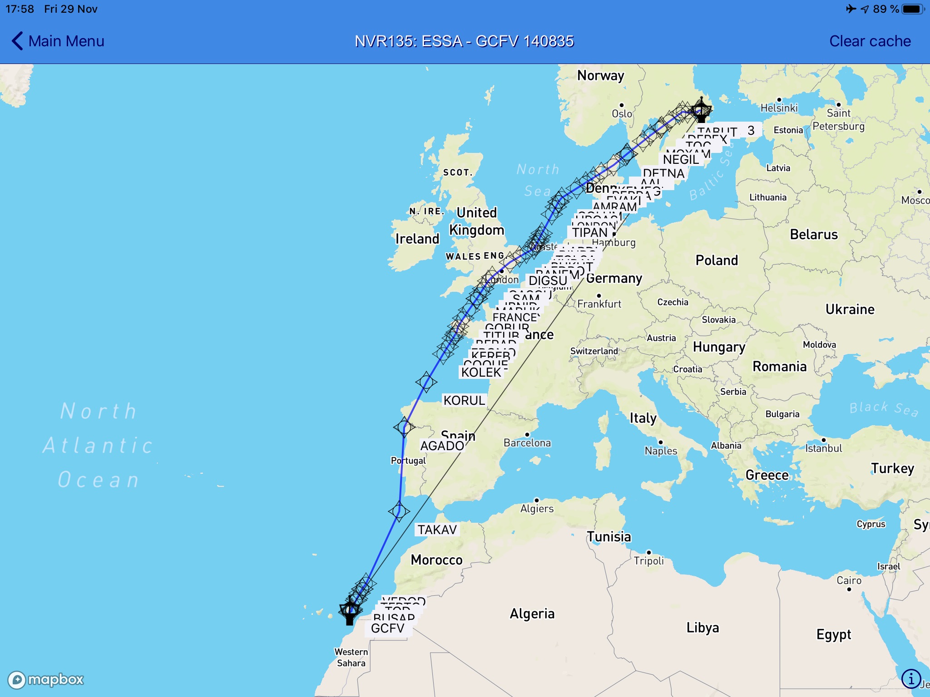930x697 pixels.
Task: Toggle the battery status indicator in status bar
Action: pos(911,10)
